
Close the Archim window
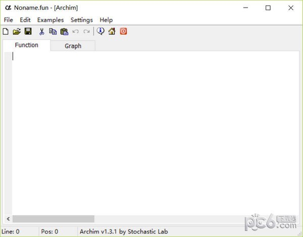tap(291, 8)
